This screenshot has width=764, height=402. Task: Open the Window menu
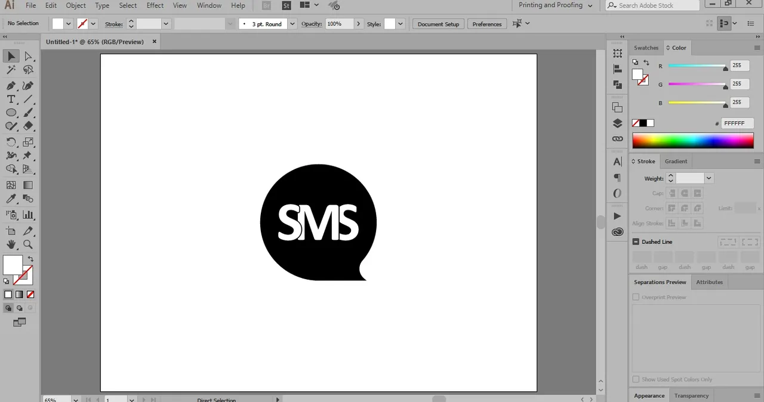(x=209, y=5)
